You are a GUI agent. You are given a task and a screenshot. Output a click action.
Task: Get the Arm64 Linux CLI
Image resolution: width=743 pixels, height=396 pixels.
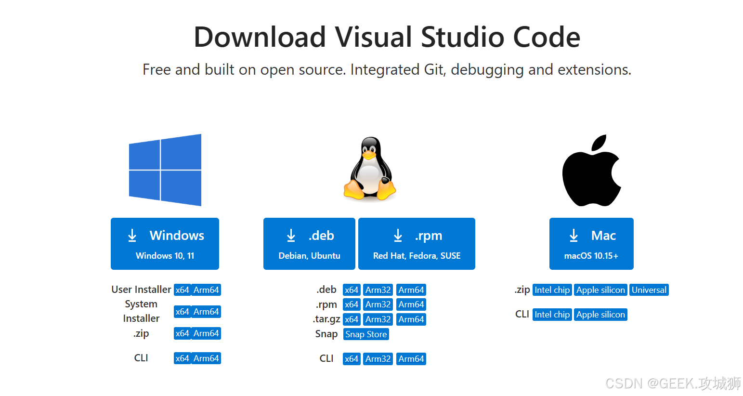pyautogui.click(x=411, y=359)
